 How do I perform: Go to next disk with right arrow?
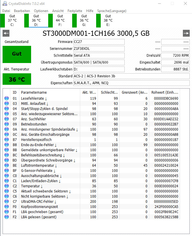[x=186, y=33]
